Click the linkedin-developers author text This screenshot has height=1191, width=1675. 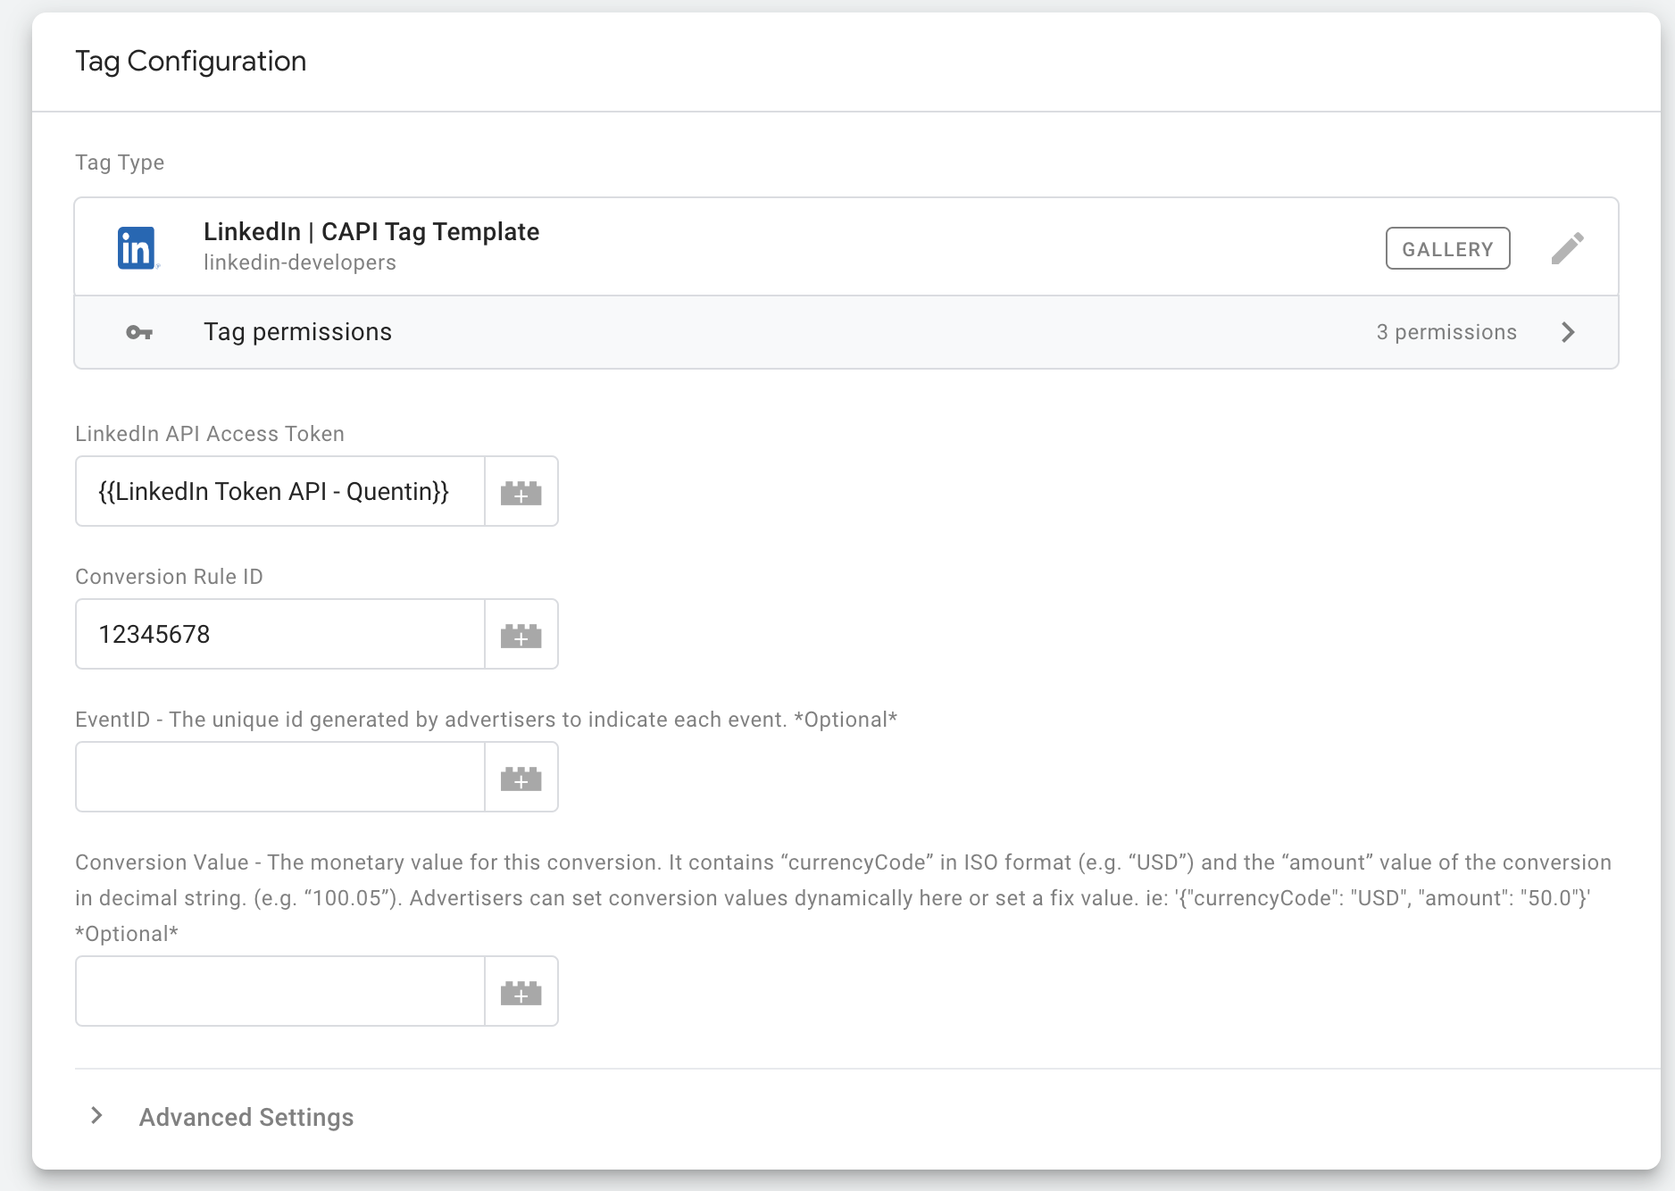(300, 262)
